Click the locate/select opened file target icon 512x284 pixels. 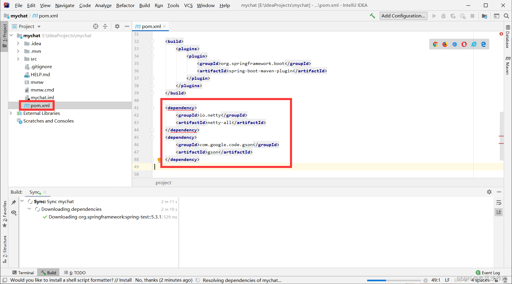tap(96, 26)
